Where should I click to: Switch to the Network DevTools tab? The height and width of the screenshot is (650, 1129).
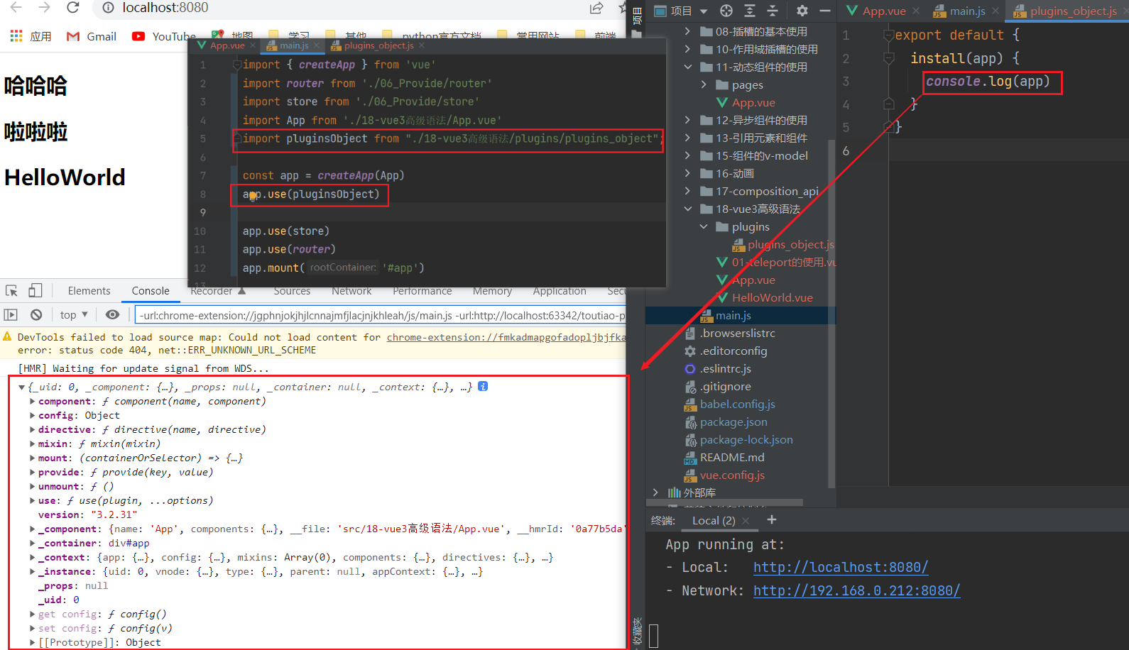pos(351,291)
